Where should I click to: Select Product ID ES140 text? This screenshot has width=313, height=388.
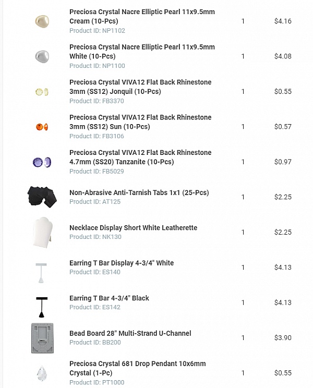pyautogui.click(x=95, y=272)
